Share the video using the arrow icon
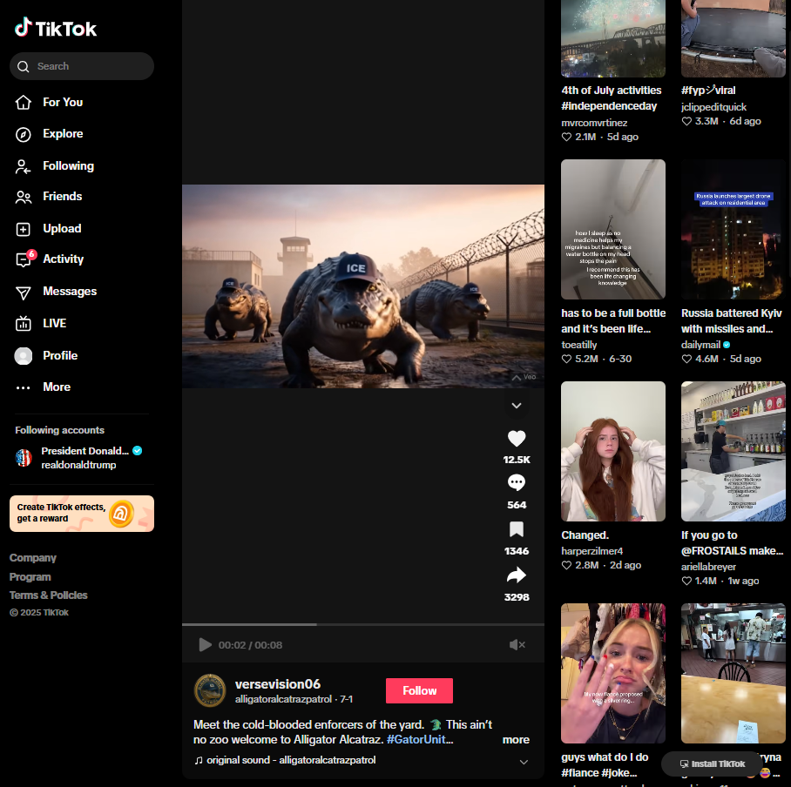This screenshot has width=791, height=787. [517, 575]
